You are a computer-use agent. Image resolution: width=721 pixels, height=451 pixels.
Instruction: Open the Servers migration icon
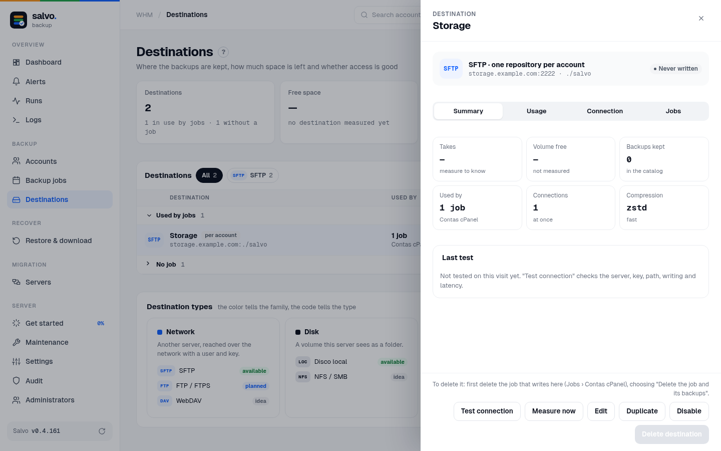pos(16,282)
